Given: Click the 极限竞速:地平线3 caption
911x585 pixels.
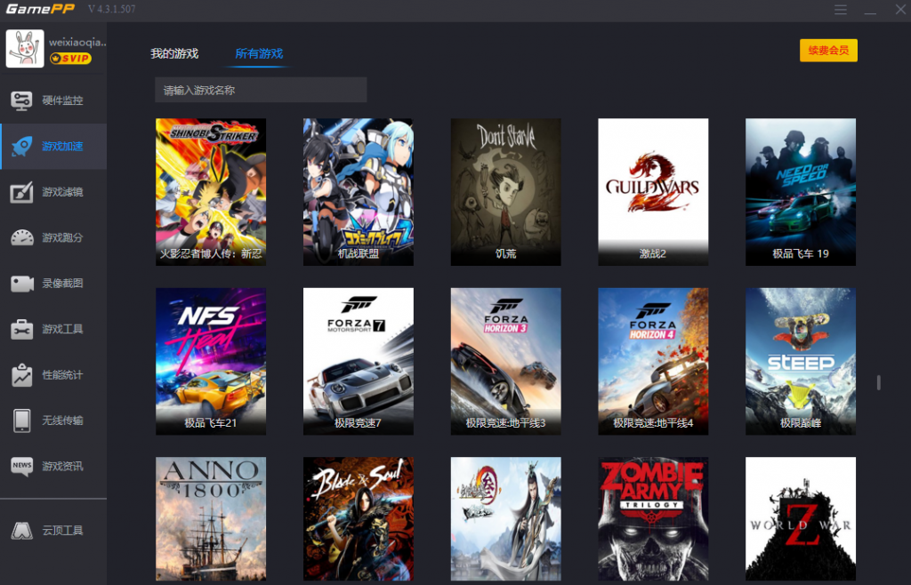Looking at the screenshot, I should coord(506,423).
